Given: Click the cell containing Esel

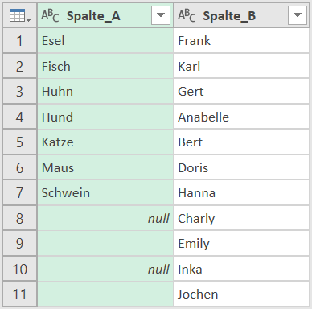Looking at the screenshot, I should 105,41.
